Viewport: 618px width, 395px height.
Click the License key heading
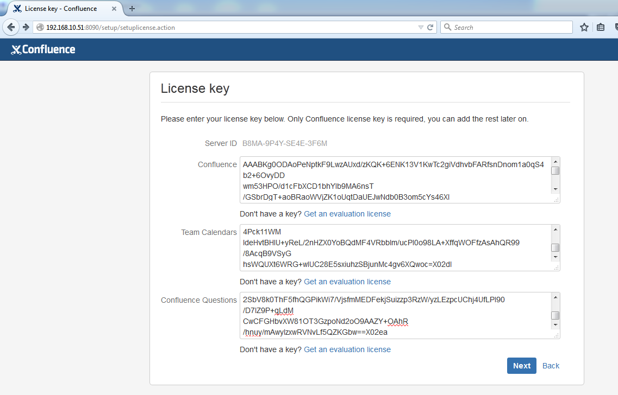point(195,88)
